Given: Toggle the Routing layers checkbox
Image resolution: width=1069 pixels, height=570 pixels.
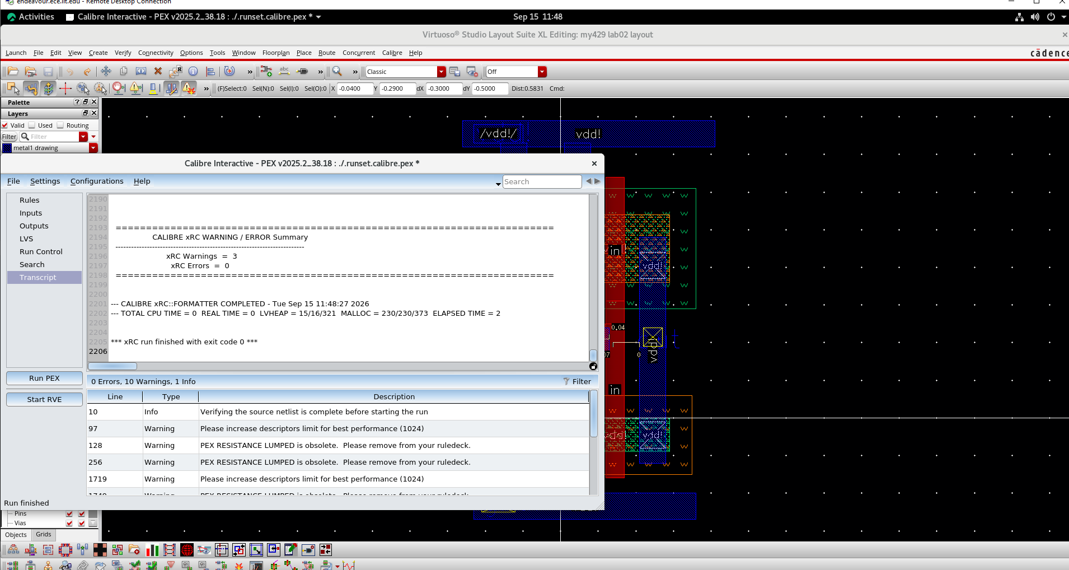Looking at the screenshot, I should coord(60,125).
